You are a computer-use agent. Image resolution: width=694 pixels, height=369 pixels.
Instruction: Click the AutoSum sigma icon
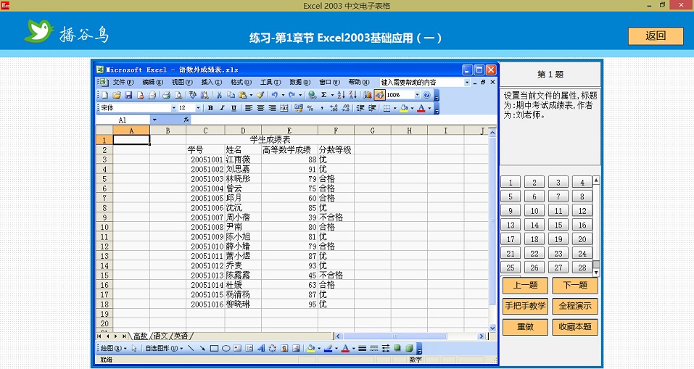click(x=324, y=95)
